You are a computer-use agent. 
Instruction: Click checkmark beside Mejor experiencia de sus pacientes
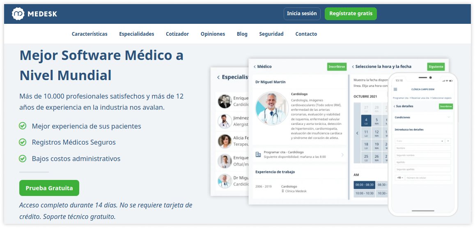pos(23,126)
